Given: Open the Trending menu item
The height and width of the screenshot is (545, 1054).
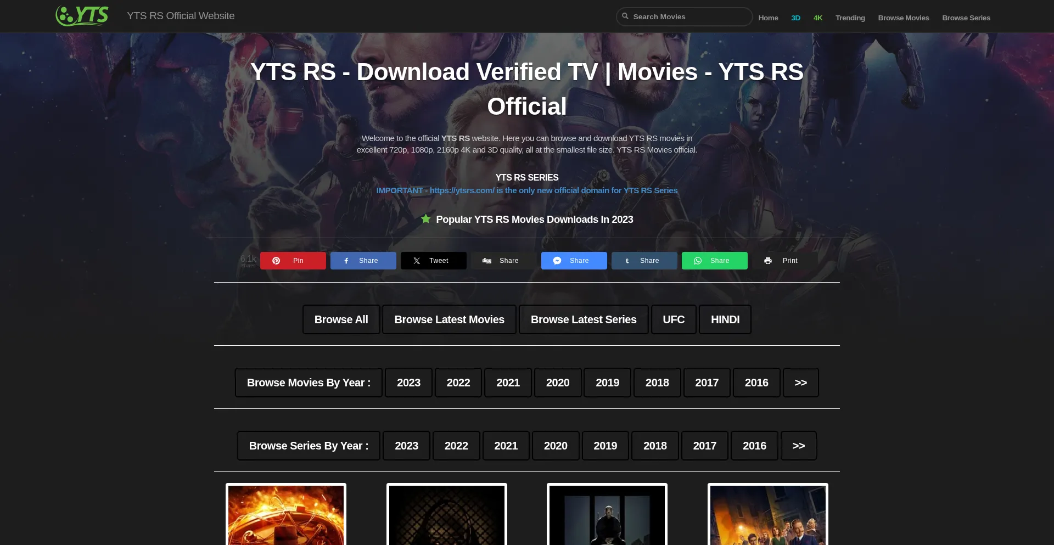Looking at the screenshot, I should (850, 18).
